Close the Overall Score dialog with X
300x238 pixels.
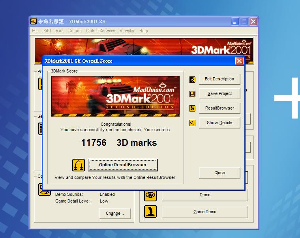[x=239, y=61]
